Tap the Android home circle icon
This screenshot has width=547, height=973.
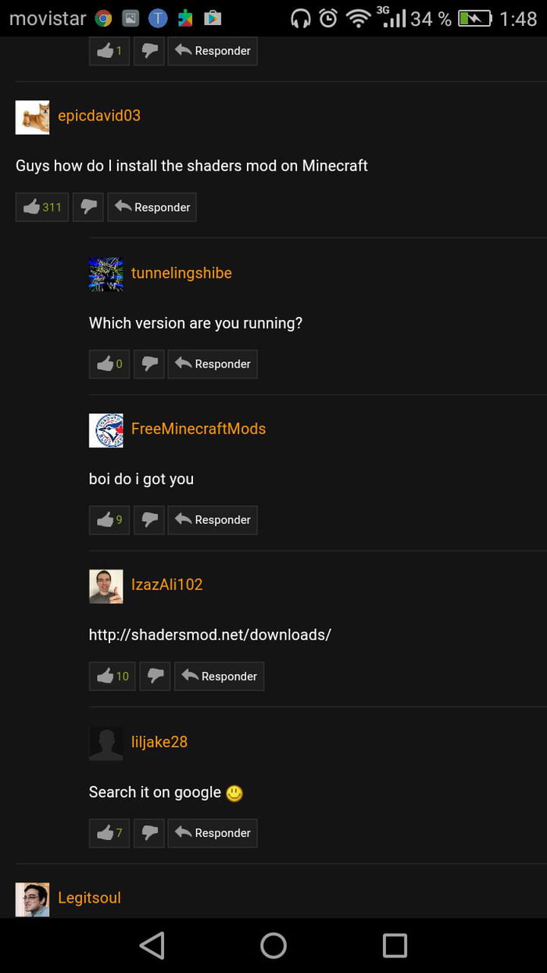tap(273, 946)
